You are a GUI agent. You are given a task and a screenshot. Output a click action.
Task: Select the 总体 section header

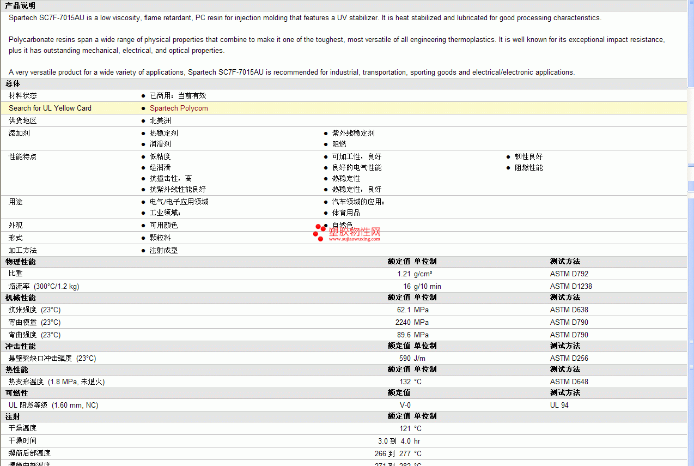pos(13,83)
